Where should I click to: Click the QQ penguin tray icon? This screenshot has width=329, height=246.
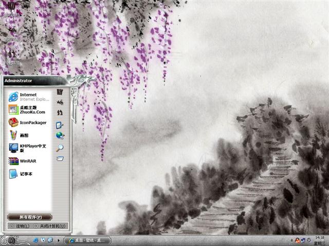pos(297,240)
